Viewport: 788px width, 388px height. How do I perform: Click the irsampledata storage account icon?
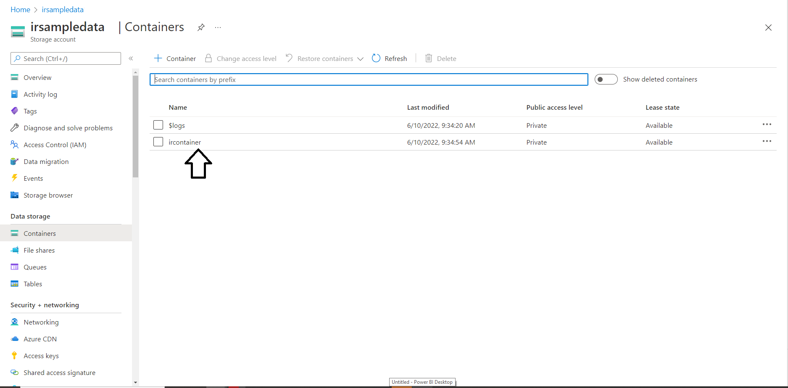point(18,32)
